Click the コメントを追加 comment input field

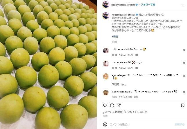[x=141, y=124]
